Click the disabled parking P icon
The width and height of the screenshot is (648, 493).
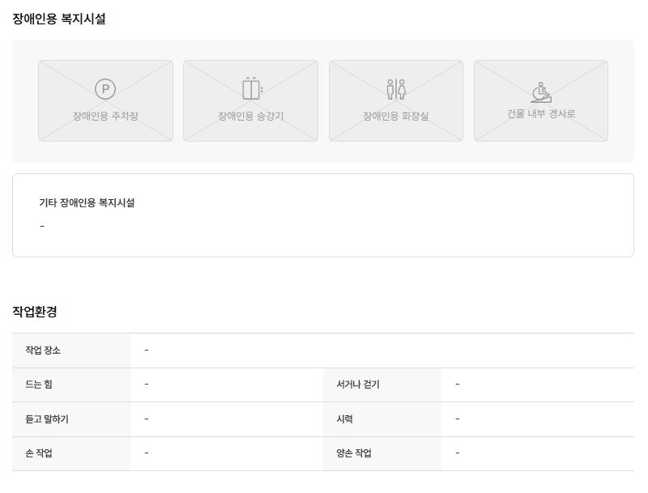pos(105,89)
